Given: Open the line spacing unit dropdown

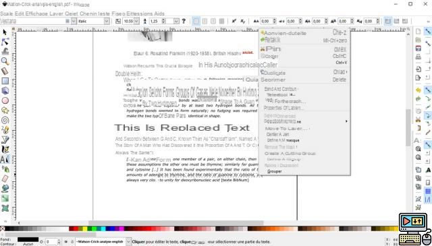Looking at the screenshot, I should (x=176, y=21).
